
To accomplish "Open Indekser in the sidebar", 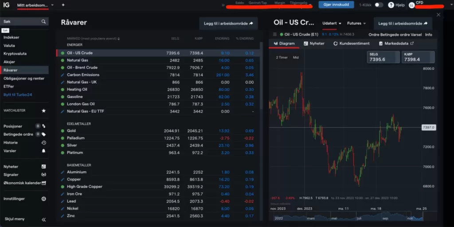I will (x=11, y=37).
